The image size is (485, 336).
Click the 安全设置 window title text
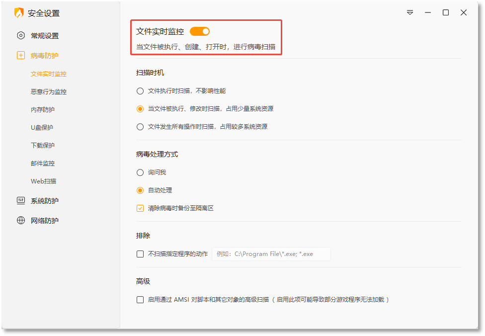point(44,13)
